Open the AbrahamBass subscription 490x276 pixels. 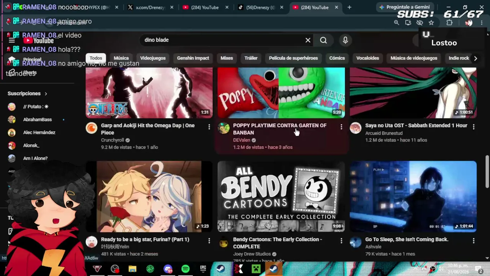[37, 120]
